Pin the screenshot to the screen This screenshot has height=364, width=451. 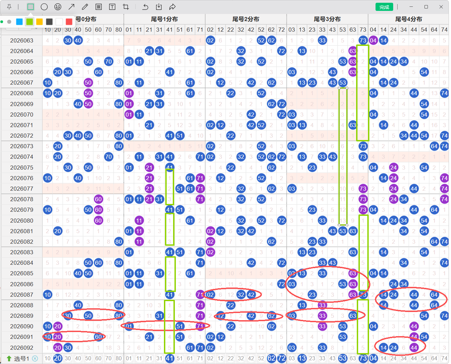9,7
